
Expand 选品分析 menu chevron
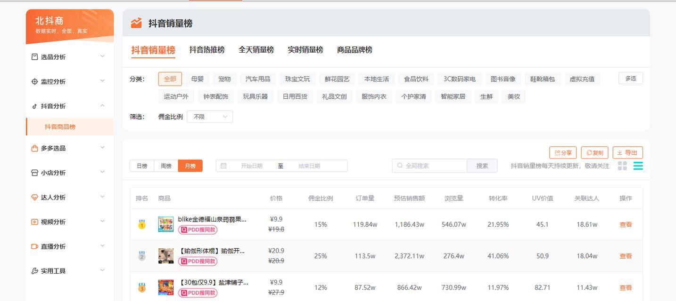(x=102, y=56)
